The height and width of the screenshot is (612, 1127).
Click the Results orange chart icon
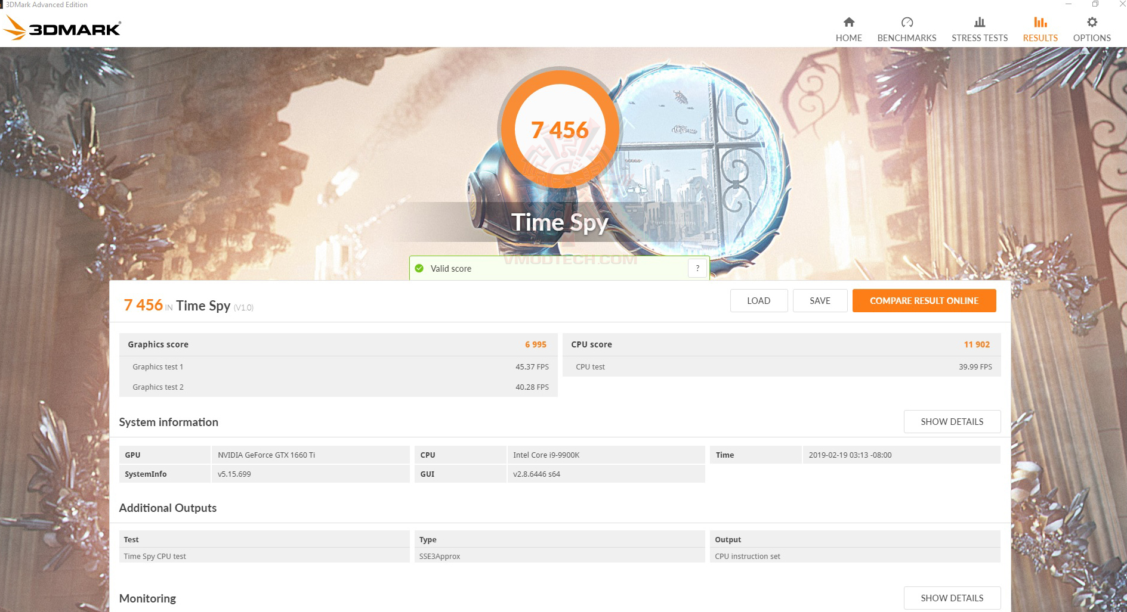[x=1040, y=22]
